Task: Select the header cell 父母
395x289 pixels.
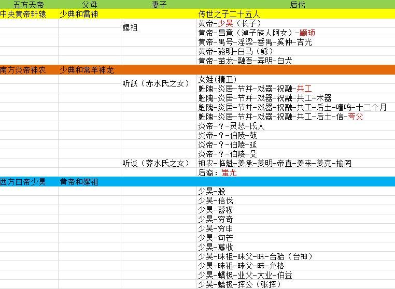Action: pos(90,5)
